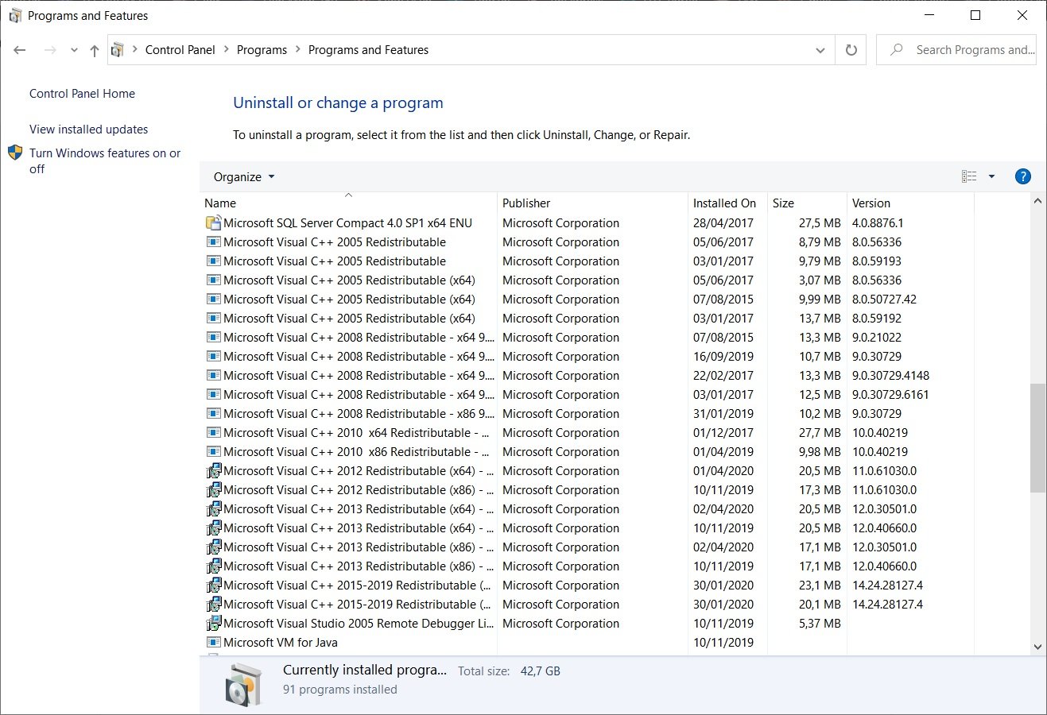The height and width of the screenshot is (715, 1047).
Task: Expand the More view options arrow
Action: 991,176
